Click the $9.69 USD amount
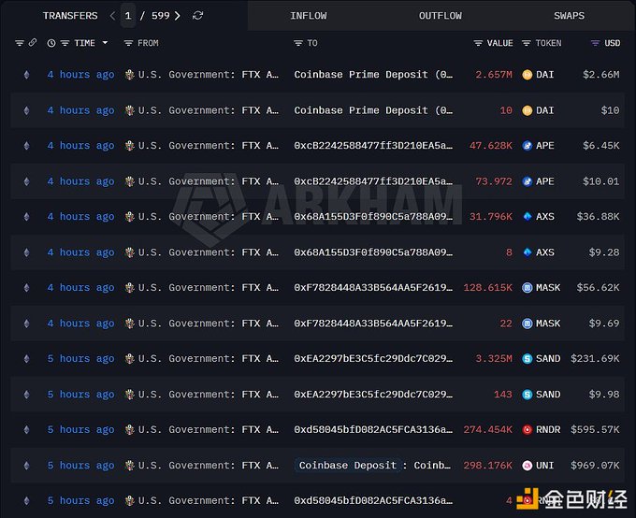The height and width of the screenshot is (518, 636). point(604,324)
